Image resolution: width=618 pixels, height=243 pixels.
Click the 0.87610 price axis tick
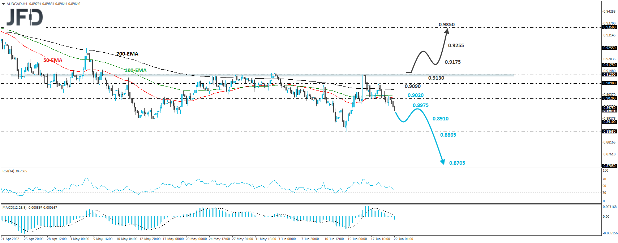609,154
